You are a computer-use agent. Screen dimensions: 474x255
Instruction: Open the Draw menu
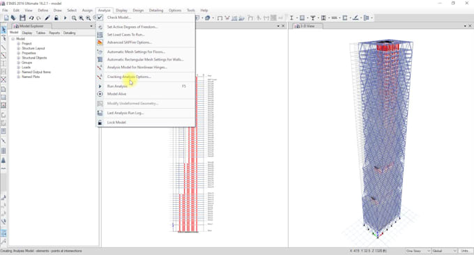click(57, 10)
